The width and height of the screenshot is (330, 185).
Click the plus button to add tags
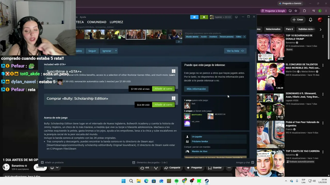244,37
